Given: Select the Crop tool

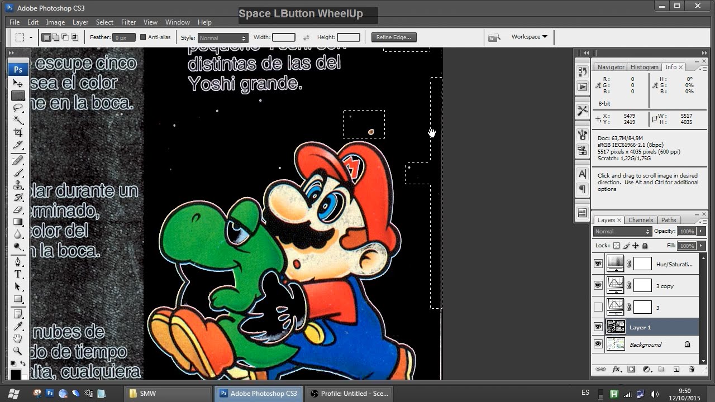Looking at the screenshot, I should (x=18, y=132).
